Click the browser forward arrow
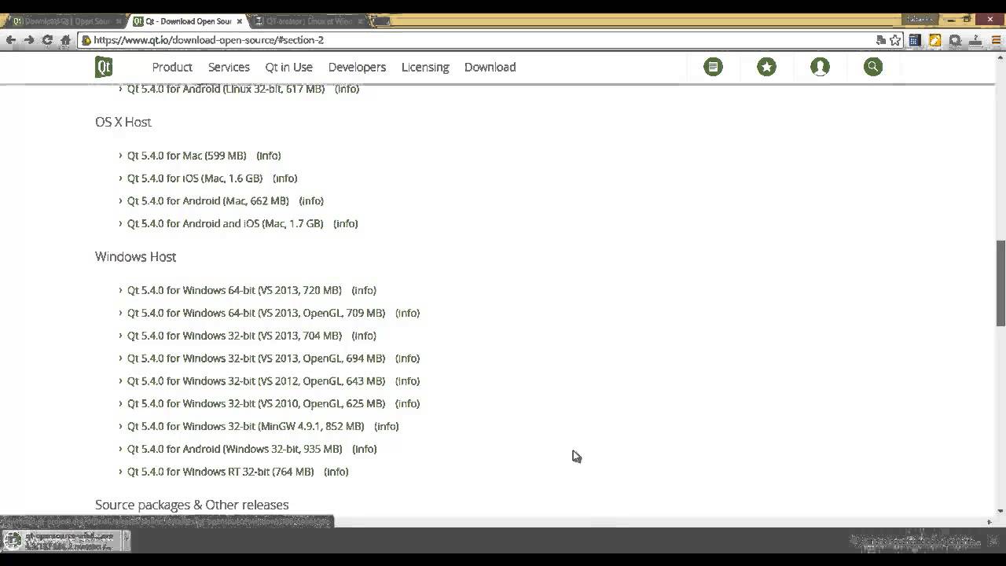The width and height of the screenshot is (1006, 566). pos(29,40)
